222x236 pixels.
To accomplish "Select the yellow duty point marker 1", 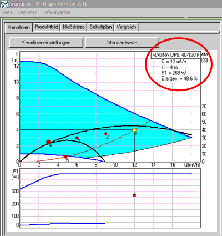I will (x=134, y=130).
